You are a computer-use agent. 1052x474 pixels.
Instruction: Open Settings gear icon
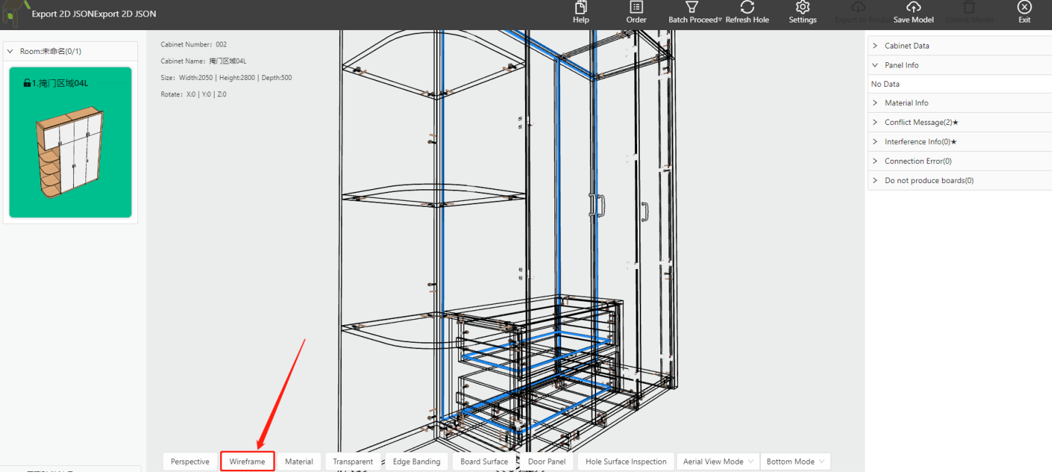pos(803,8)
